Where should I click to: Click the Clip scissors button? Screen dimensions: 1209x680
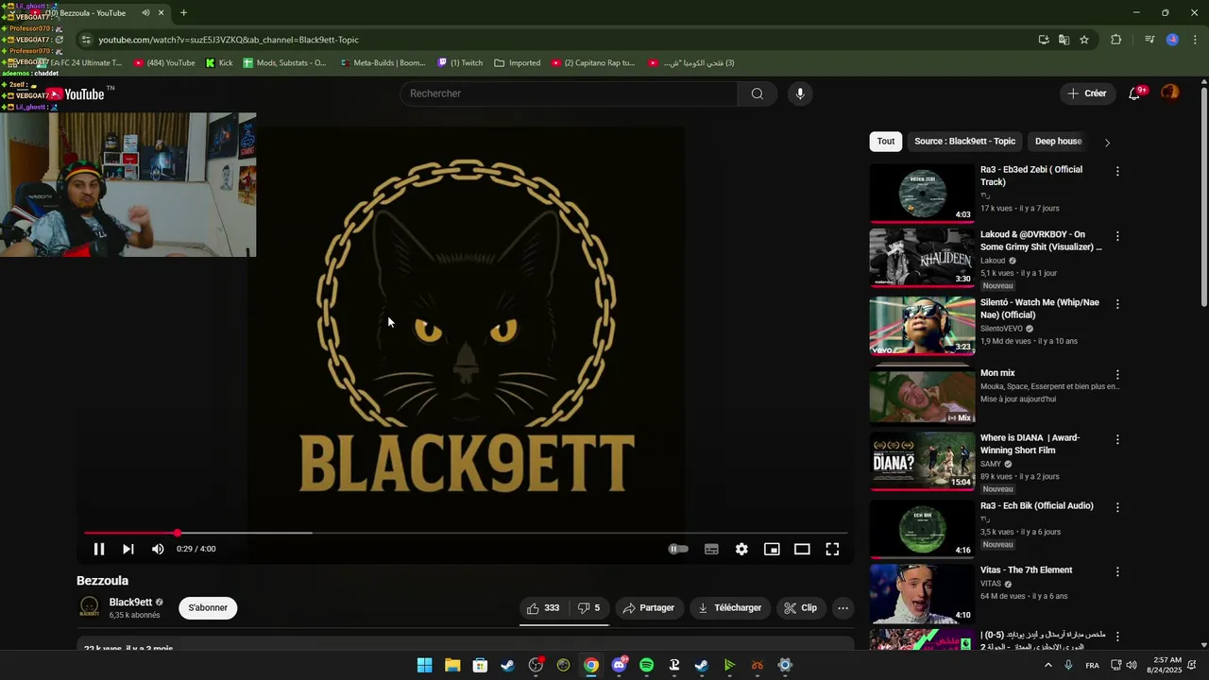801,608
